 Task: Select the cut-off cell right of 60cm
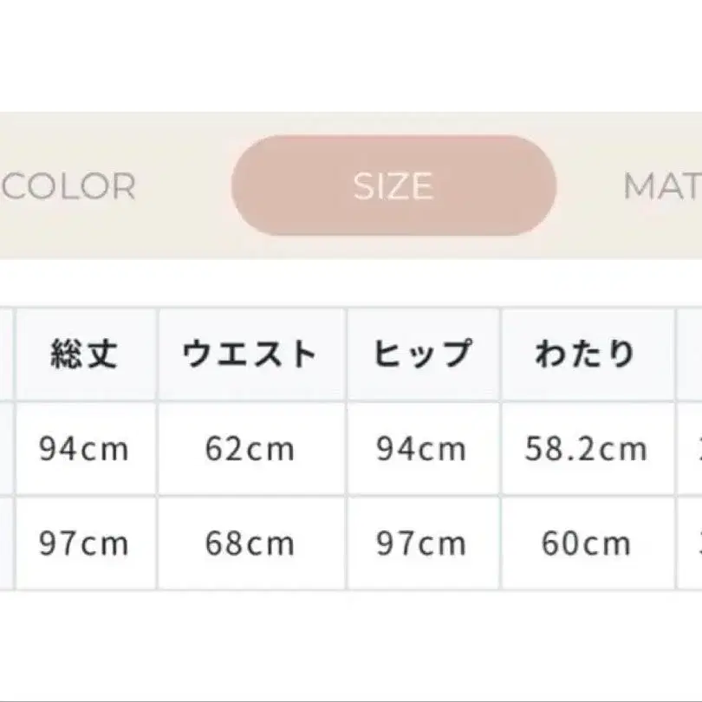pos(690,543)
